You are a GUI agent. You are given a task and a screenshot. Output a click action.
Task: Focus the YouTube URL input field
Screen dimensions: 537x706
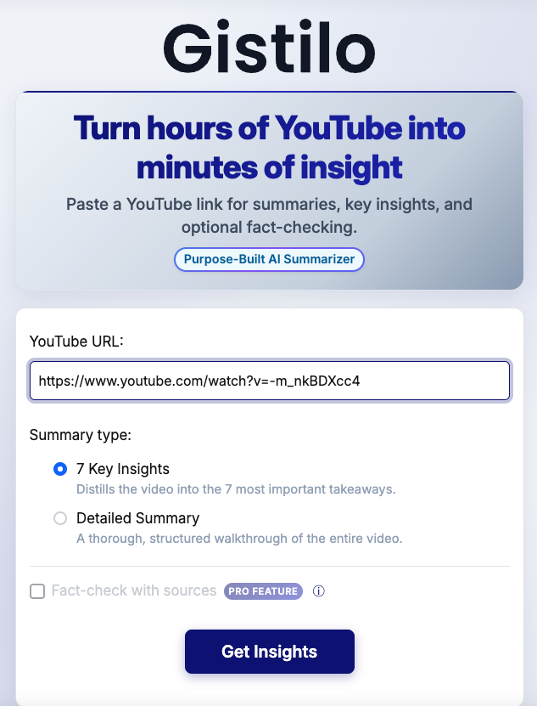click(x=269, y=381)
